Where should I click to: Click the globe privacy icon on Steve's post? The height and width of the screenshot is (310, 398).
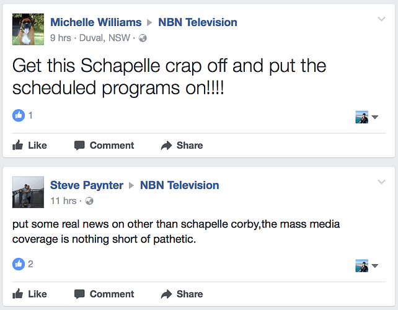[x=89, y=201]
